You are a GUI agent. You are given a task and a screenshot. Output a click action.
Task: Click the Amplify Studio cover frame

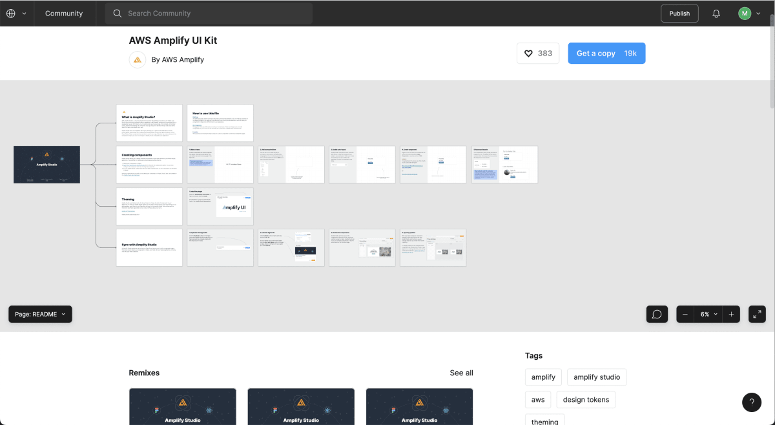46,164
